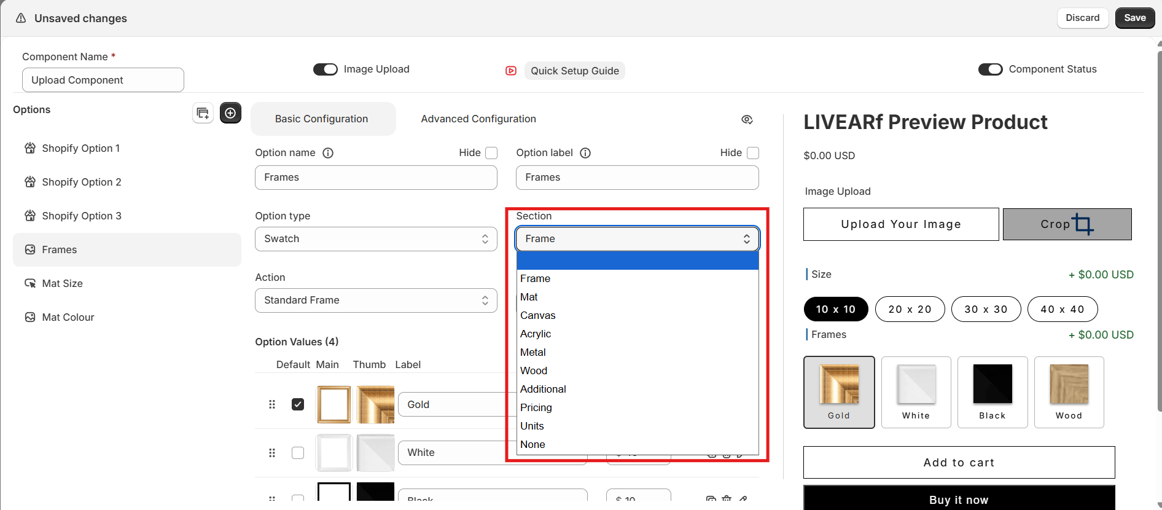Select Mat in Section list

click(638, 297)
